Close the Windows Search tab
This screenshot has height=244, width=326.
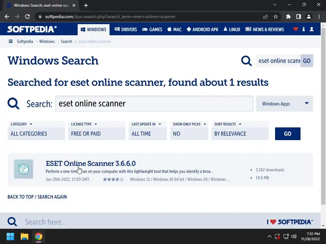click(74, 5)
